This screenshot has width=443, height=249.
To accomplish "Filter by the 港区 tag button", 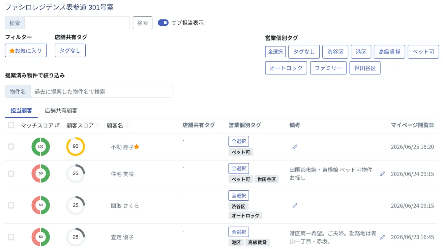I will [361, 52].
